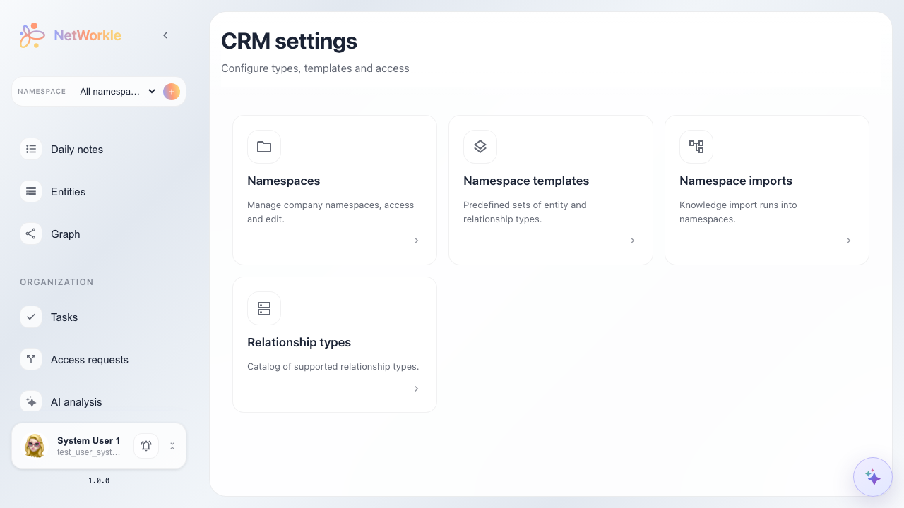
Task: Click the Namespace templates layers icon
Action: click(x=480, y=147)
